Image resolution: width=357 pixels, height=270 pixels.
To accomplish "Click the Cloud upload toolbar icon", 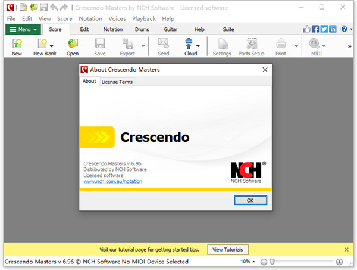I will 190,44.
